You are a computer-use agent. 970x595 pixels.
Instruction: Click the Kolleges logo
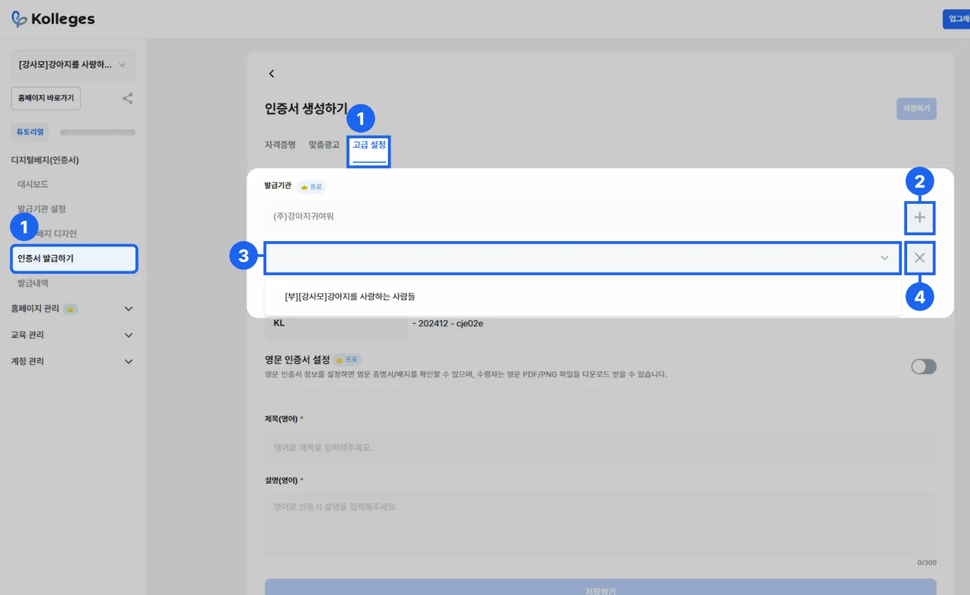coord(53,19)
